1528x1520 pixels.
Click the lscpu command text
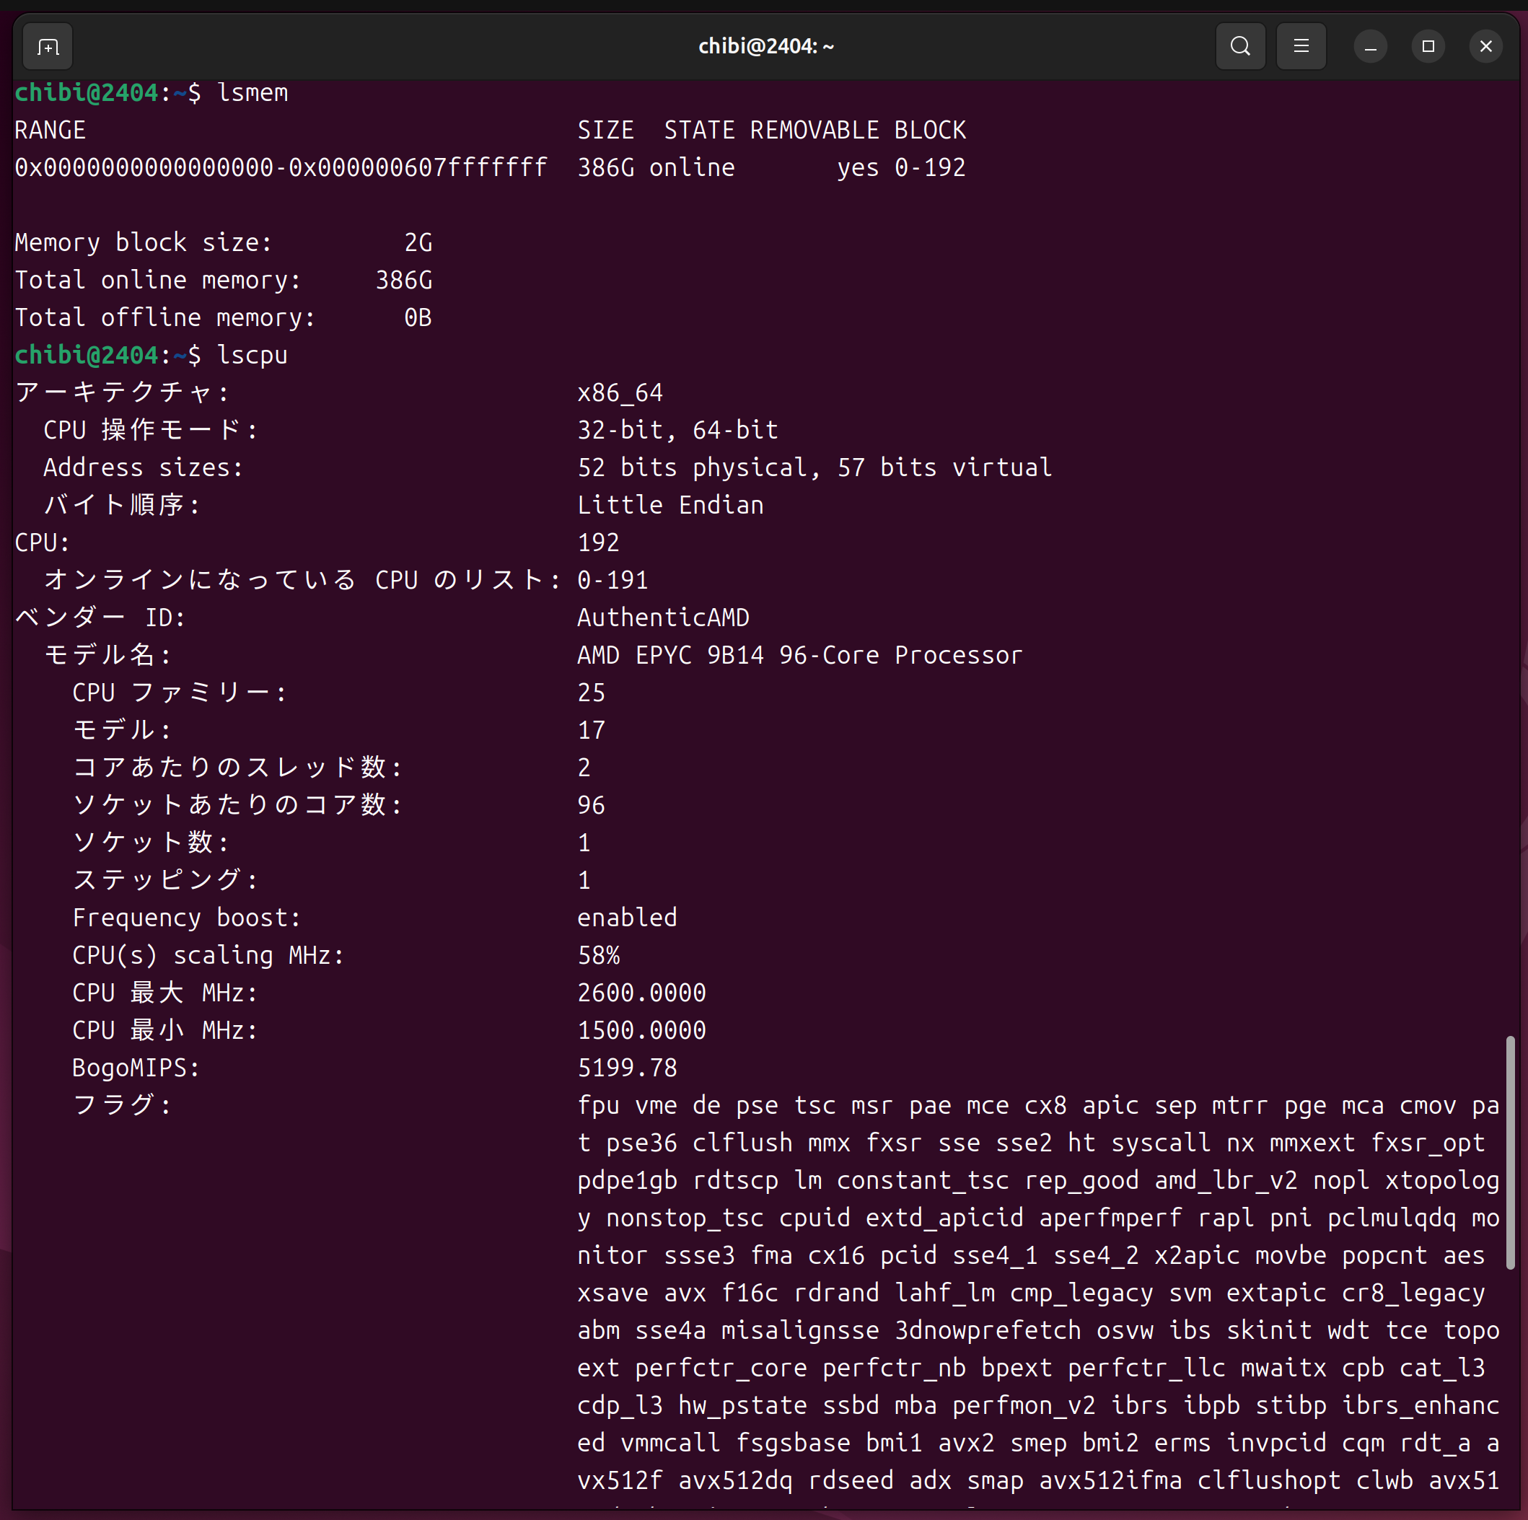click(253, 355)
